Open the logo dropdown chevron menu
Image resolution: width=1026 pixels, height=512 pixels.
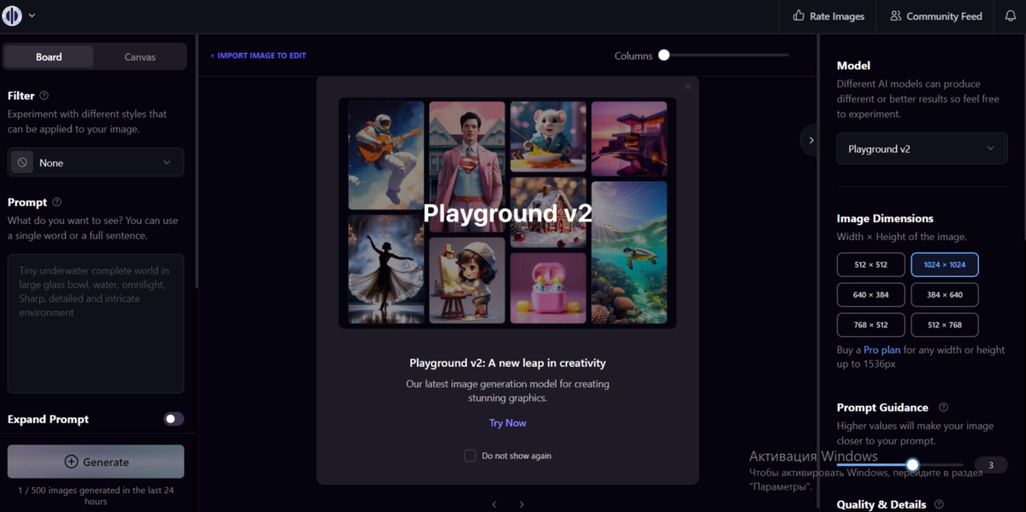(32, 15)
